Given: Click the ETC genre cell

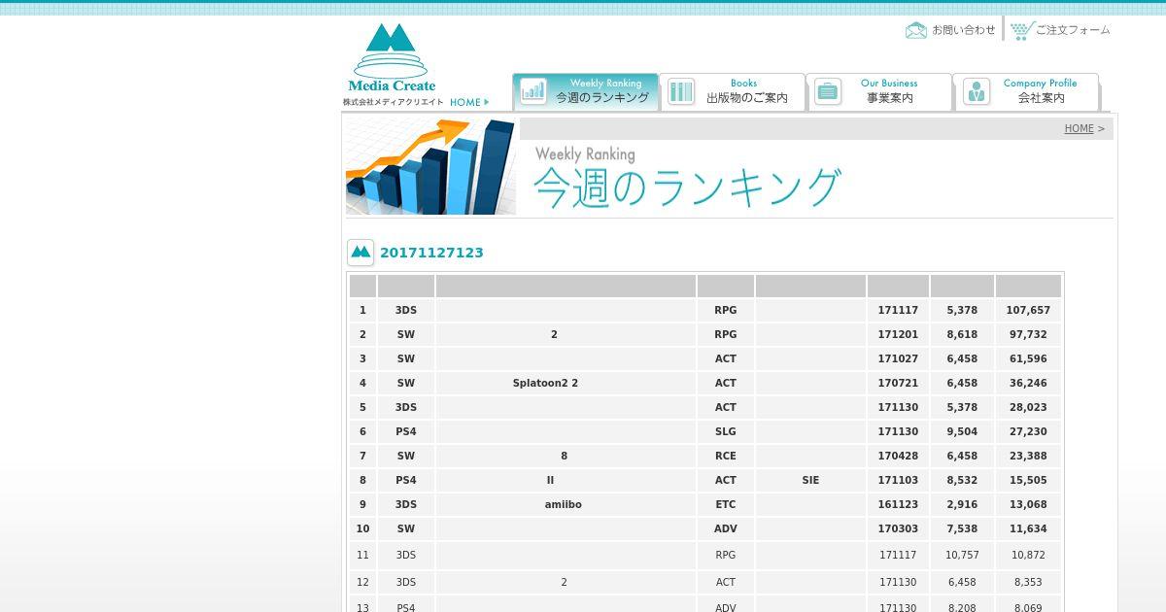Looking at the screenshot, I should tap(726, 504).
